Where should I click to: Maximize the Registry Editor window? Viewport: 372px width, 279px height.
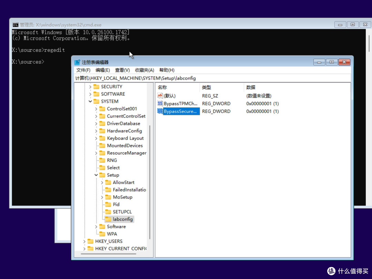[x=332, y=62]
